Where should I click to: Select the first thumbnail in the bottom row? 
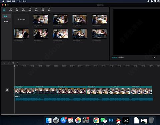21,34
